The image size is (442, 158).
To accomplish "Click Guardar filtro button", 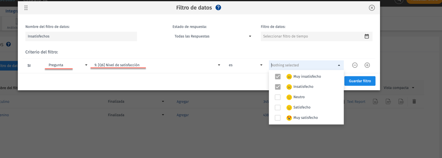I will tap(360, 81).
